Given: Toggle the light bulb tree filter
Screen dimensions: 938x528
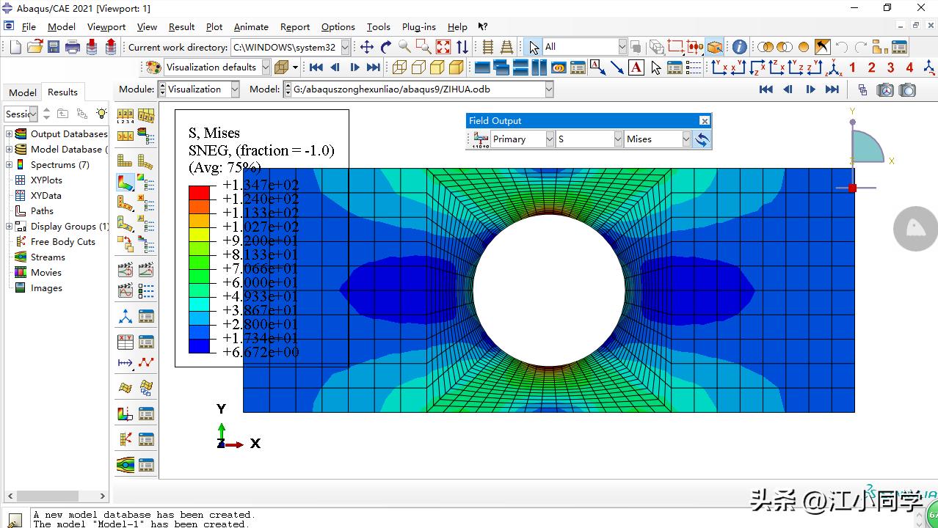Looking at the screenshot, I should click(x=101, y=114).
